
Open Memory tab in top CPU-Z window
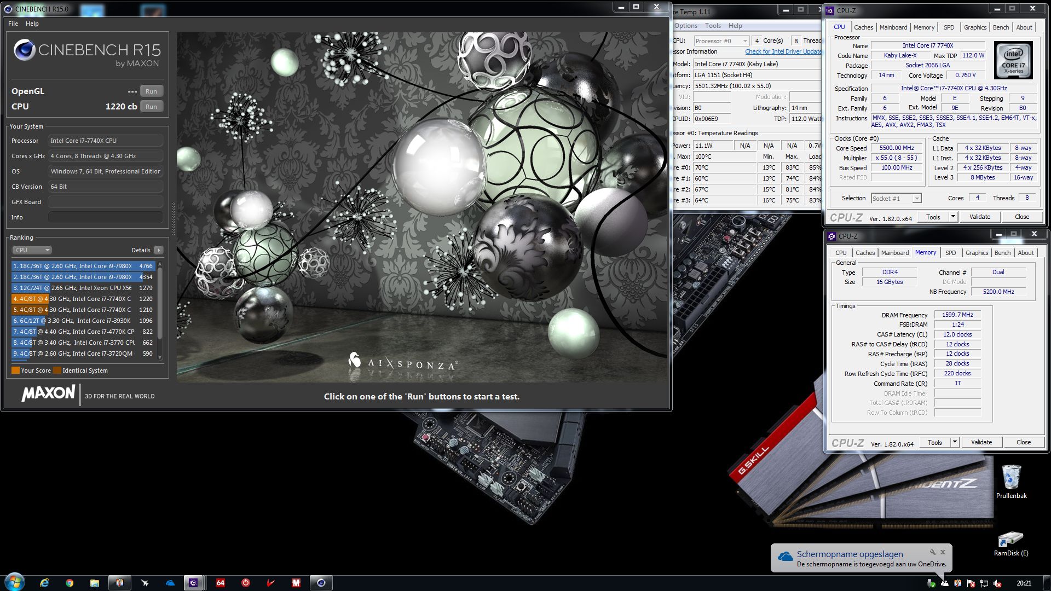[x=923, y=27]
